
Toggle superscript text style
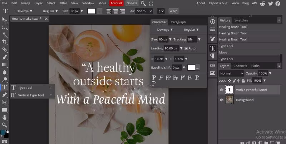point(183,77)
